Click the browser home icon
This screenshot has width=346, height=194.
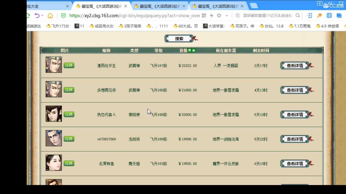click(x=50, y=16)
